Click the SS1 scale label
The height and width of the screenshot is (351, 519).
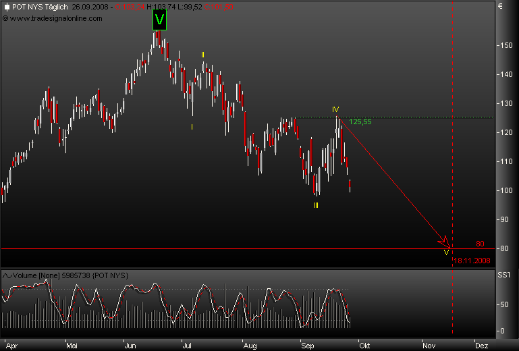(503, 275)
